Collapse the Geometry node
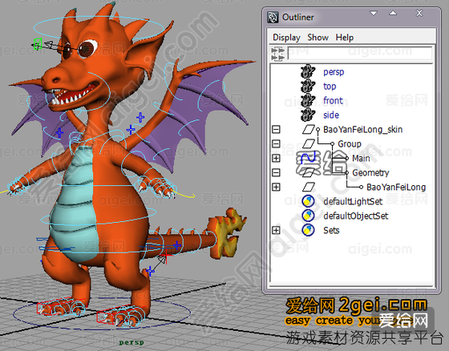The height and width of the screenshot is (351, 449). click(276, 172)
